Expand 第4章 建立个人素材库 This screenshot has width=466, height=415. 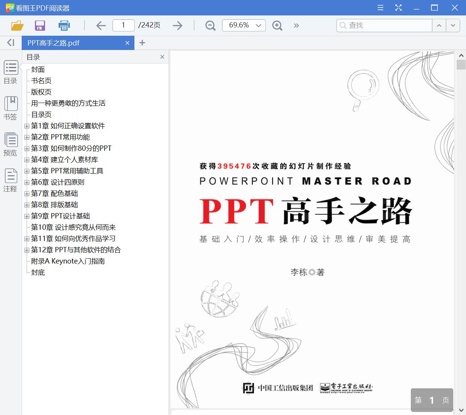coord(27,160)
